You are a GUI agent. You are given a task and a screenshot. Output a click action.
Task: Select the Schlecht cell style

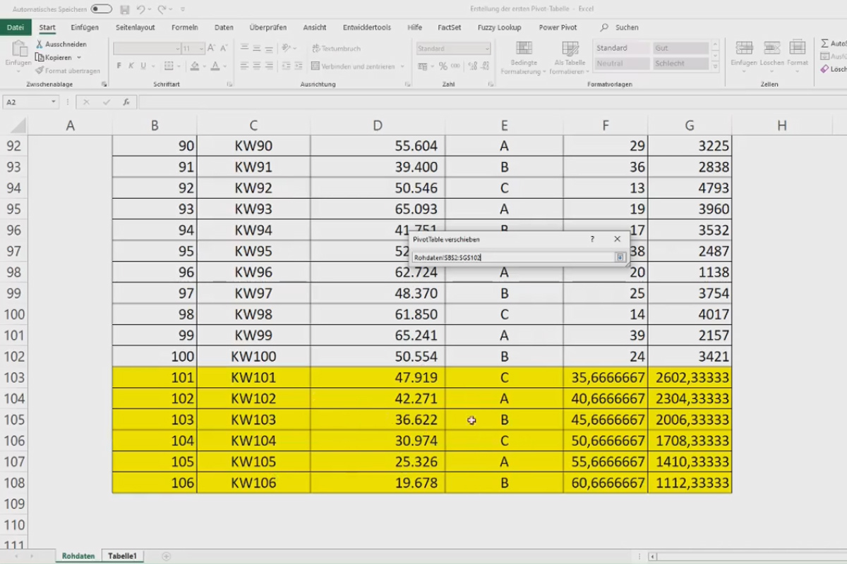680,63
